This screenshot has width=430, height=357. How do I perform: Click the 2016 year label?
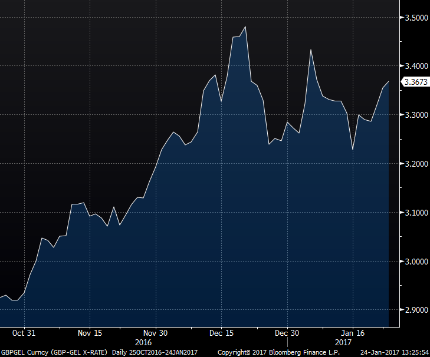tap(143, 342)
